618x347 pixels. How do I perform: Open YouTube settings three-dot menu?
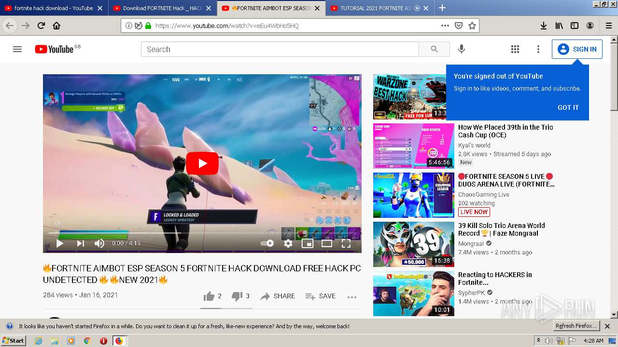[x=538, y=49]
